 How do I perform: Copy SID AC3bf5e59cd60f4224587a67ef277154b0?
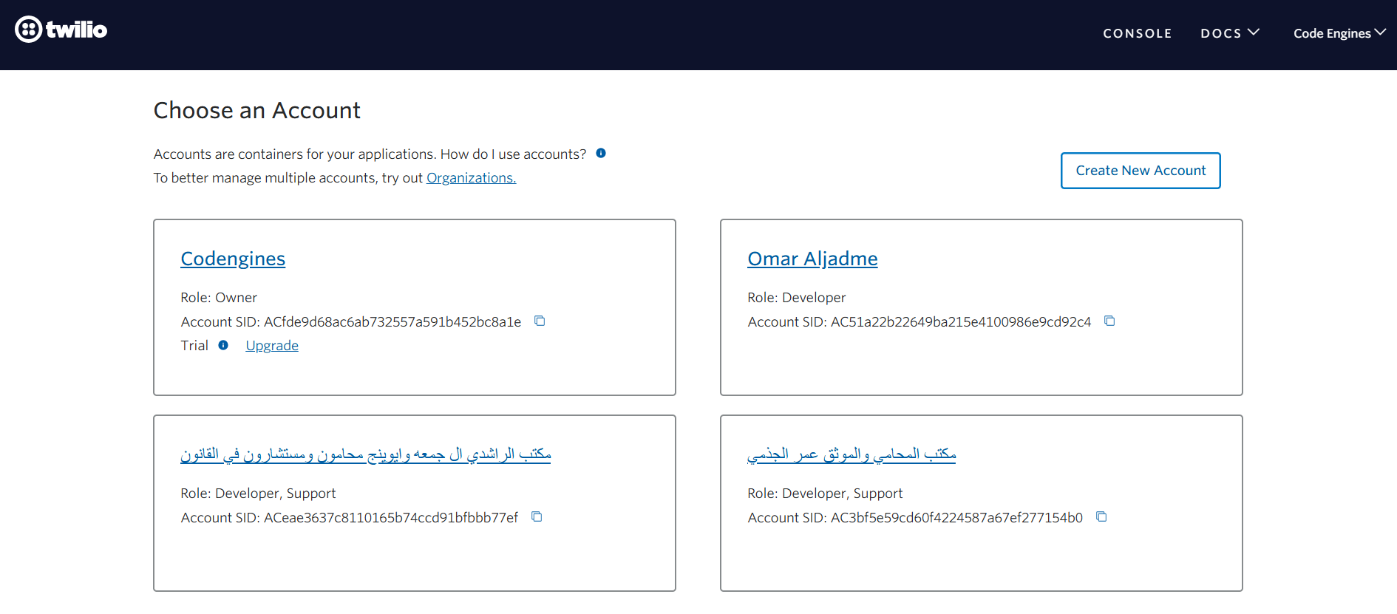click(x=1101, y=516)
